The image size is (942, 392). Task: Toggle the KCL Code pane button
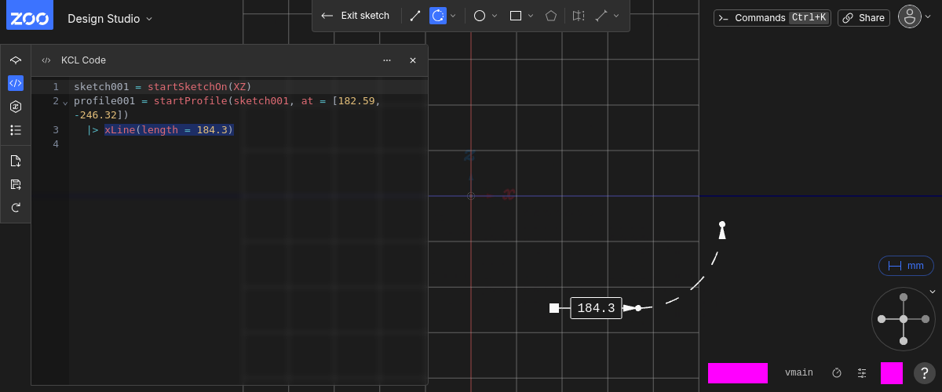pyautogui.click(x=16, y=83)
